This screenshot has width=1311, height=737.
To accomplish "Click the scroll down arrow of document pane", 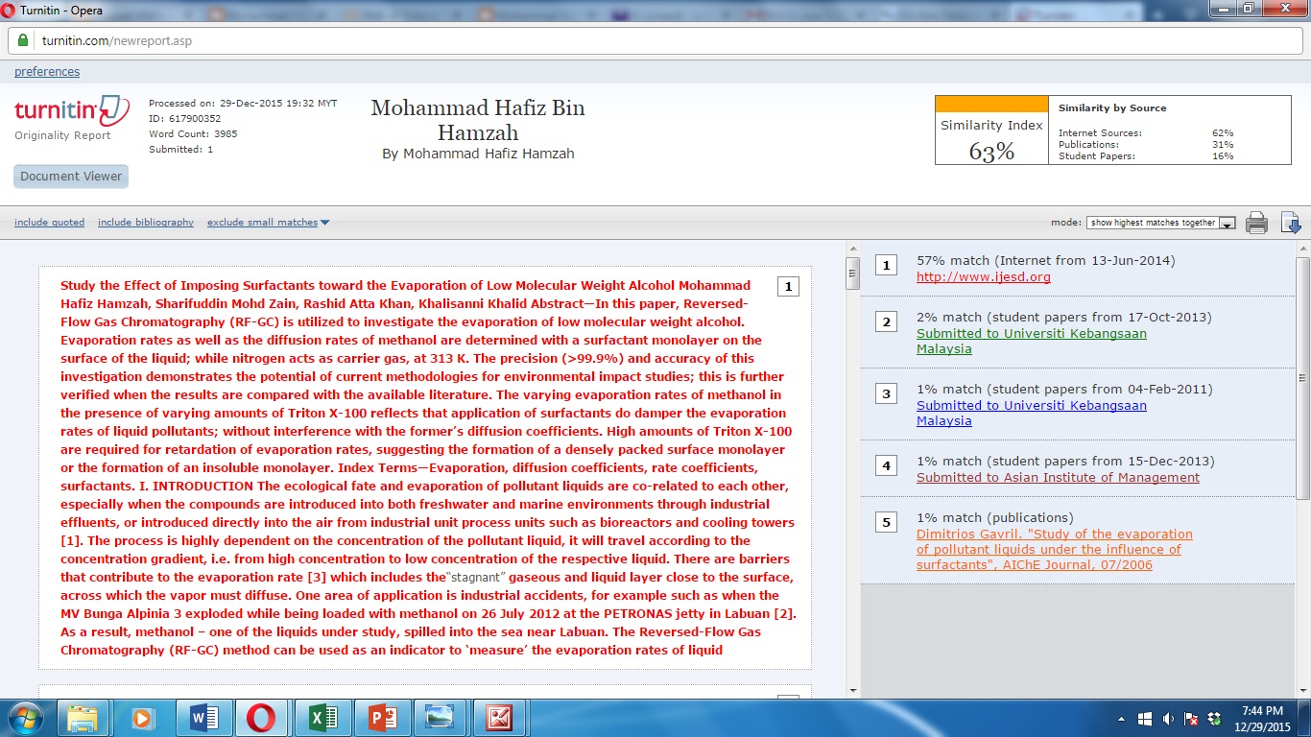I will coord(852,690).
